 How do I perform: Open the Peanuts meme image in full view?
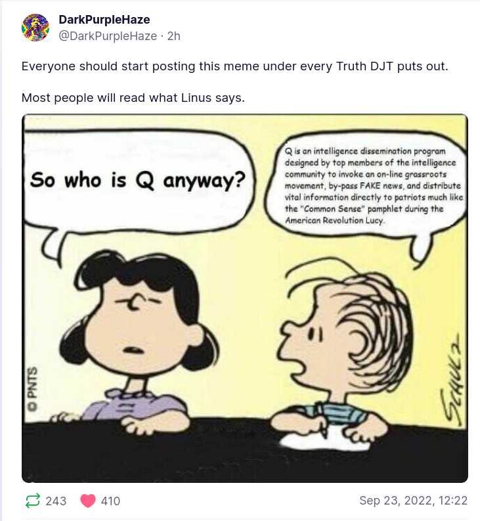[x=245, y=298]
